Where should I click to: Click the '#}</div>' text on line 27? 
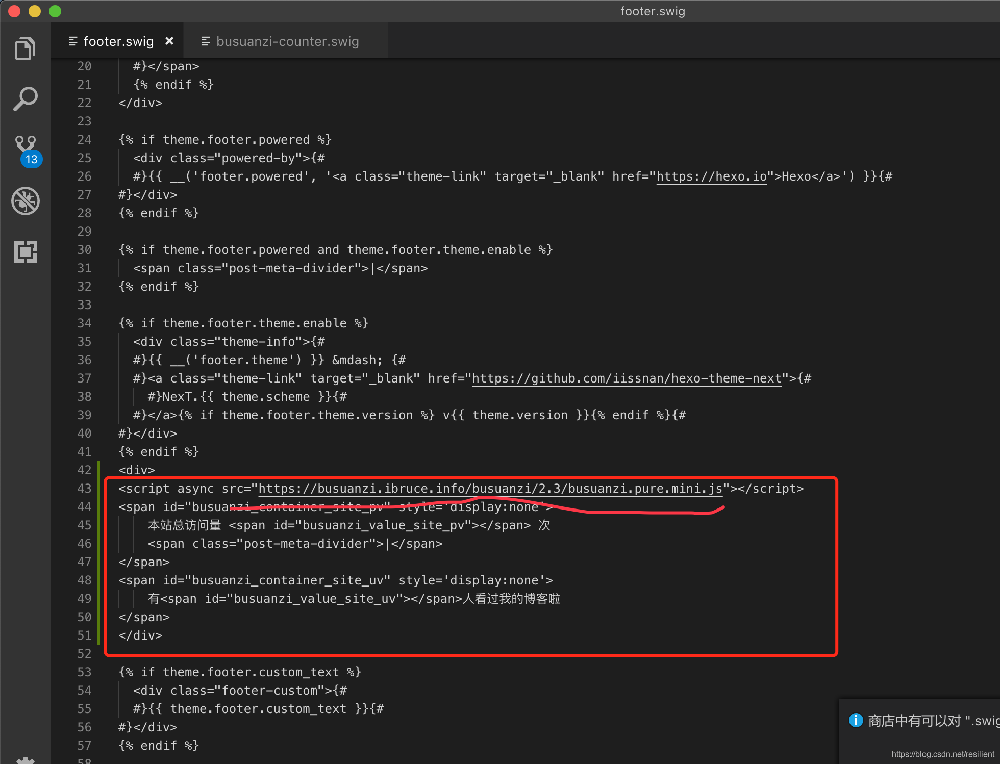(148, 195)
